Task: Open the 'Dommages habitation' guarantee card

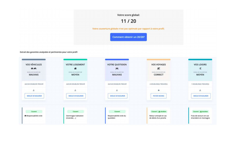Action: (x=75, y=116)
